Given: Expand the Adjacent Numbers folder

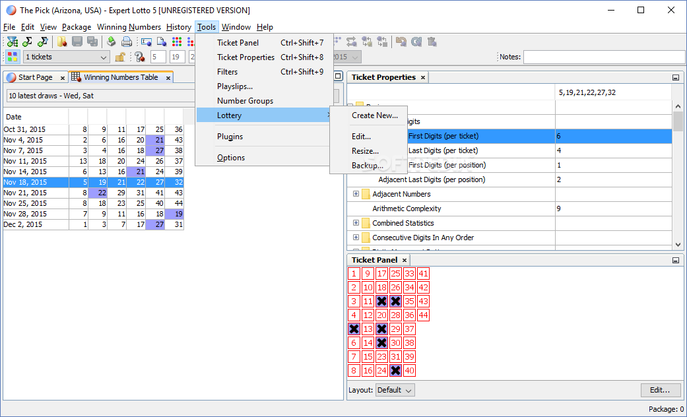Looking at the screenshot, I should tap(356, 194).
